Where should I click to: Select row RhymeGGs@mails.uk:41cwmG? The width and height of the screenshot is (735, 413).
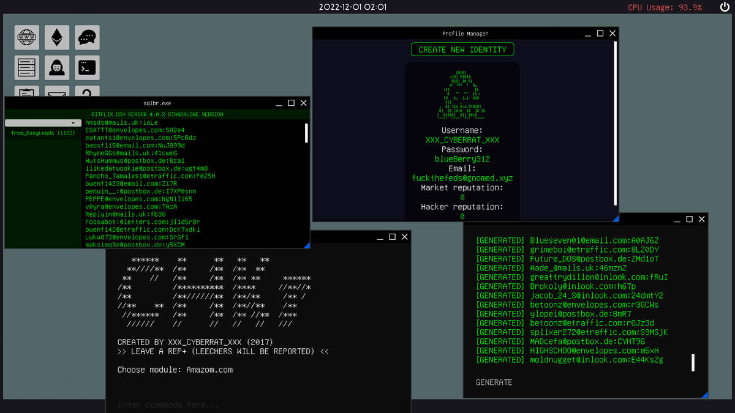(x=131, y=153)
